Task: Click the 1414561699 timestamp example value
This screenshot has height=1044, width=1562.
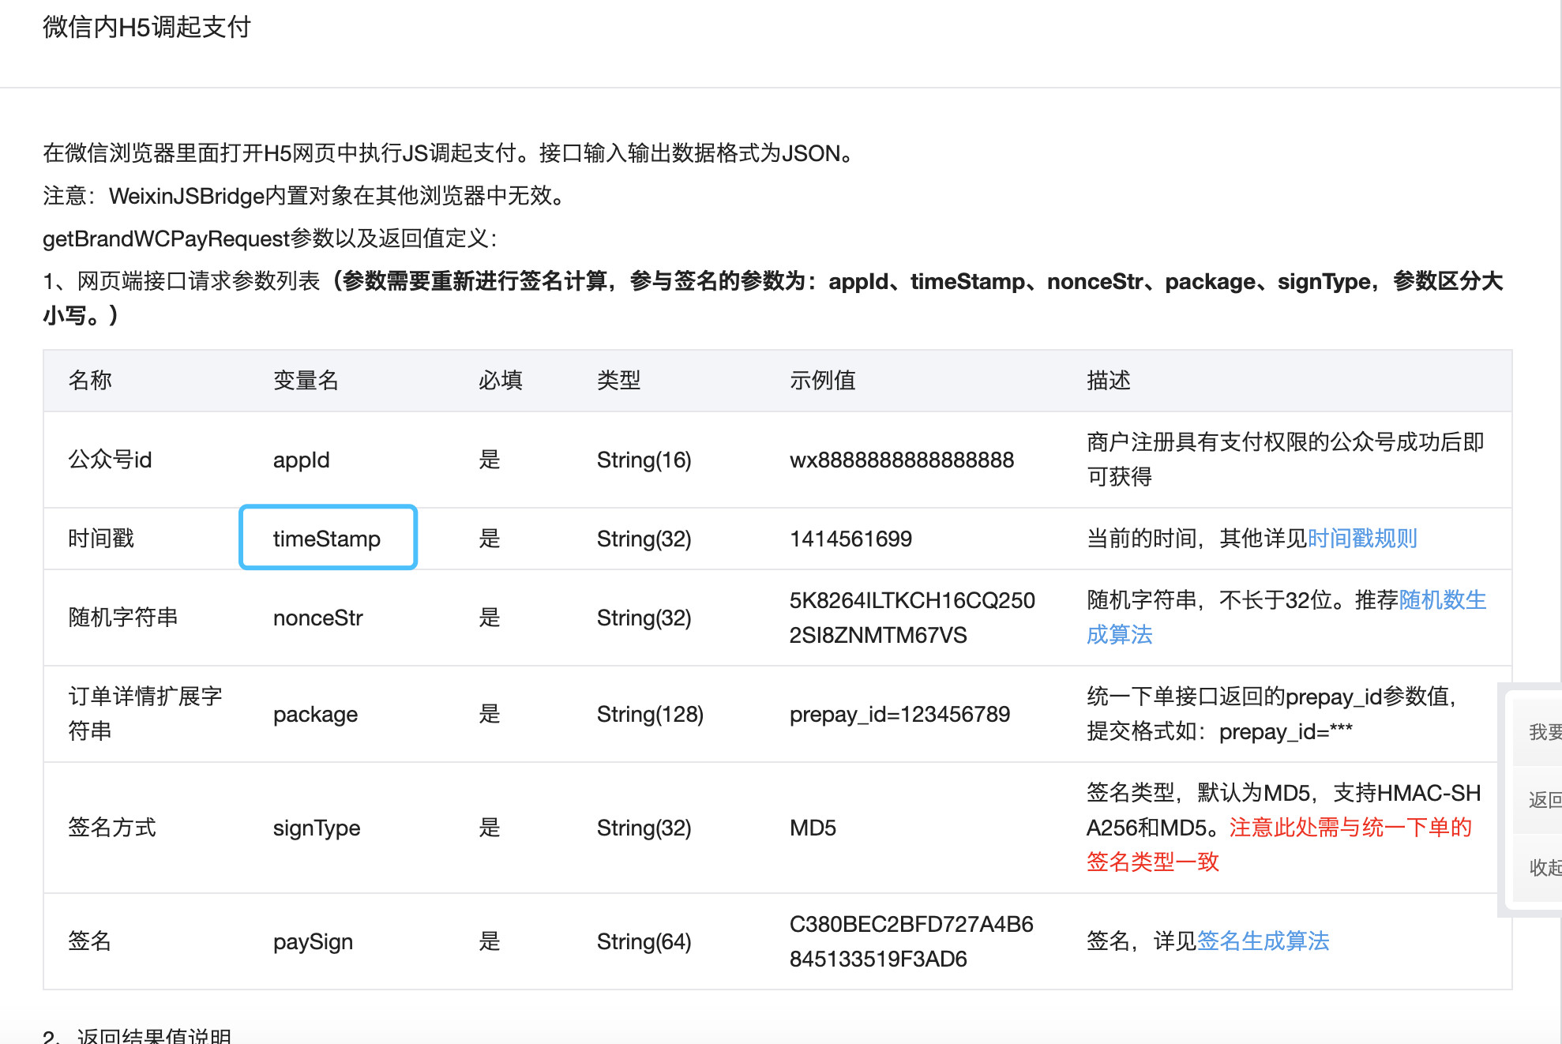Action: (x=850, y=539)
